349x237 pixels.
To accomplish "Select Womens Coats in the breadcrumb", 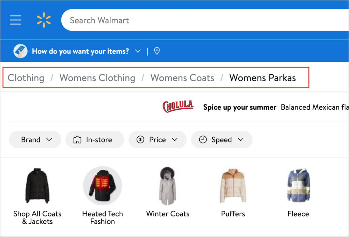I will point(182,78).
